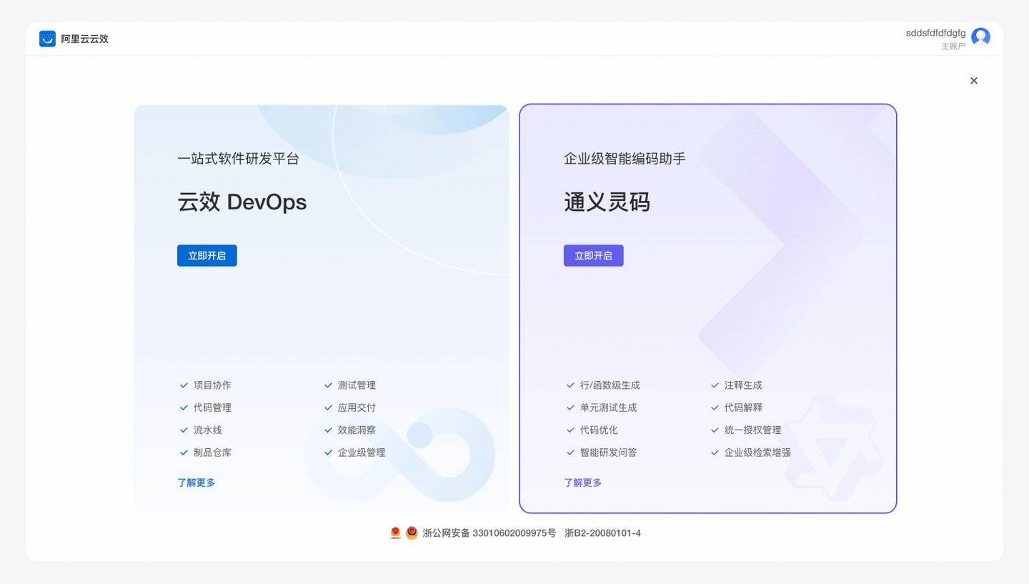Click the Aliyun Yunxiao logo icon
This screenshot has width=1029, height=584.
47,39
